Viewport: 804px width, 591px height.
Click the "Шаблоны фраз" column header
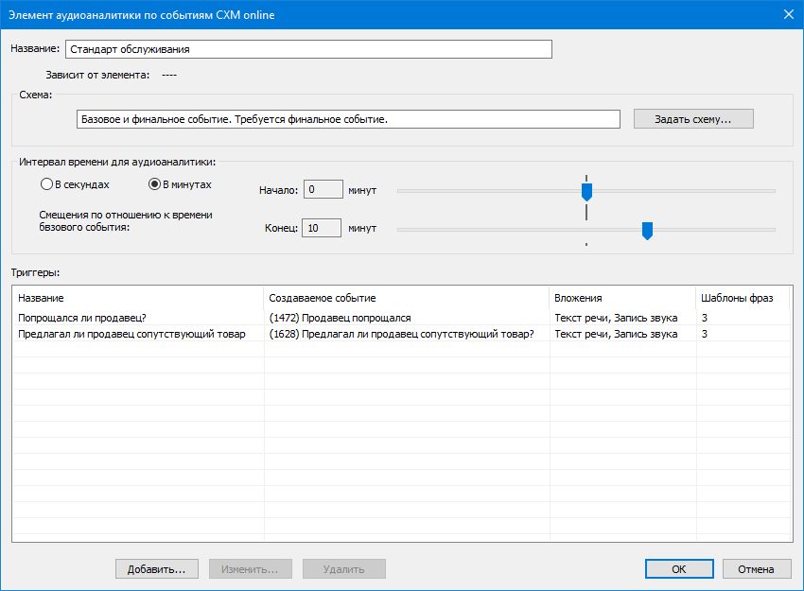(x=741, y=298)
